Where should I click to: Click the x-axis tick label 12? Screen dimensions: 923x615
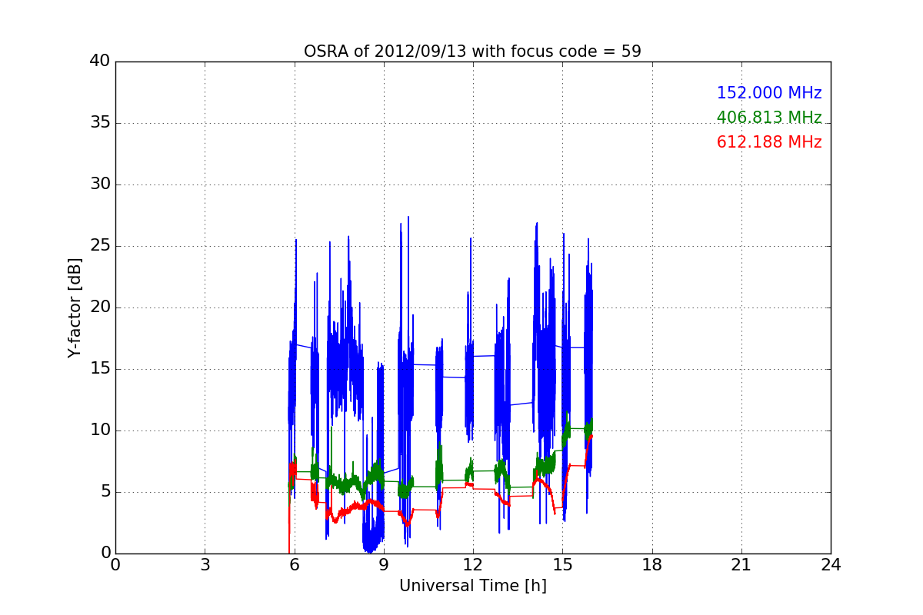(472, 565)
